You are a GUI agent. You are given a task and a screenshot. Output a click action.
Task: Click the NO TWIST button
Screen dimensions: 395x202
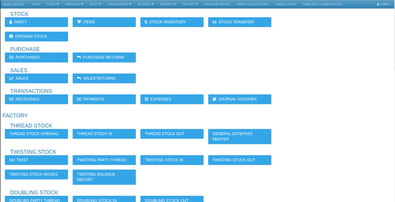coord(36,160)
